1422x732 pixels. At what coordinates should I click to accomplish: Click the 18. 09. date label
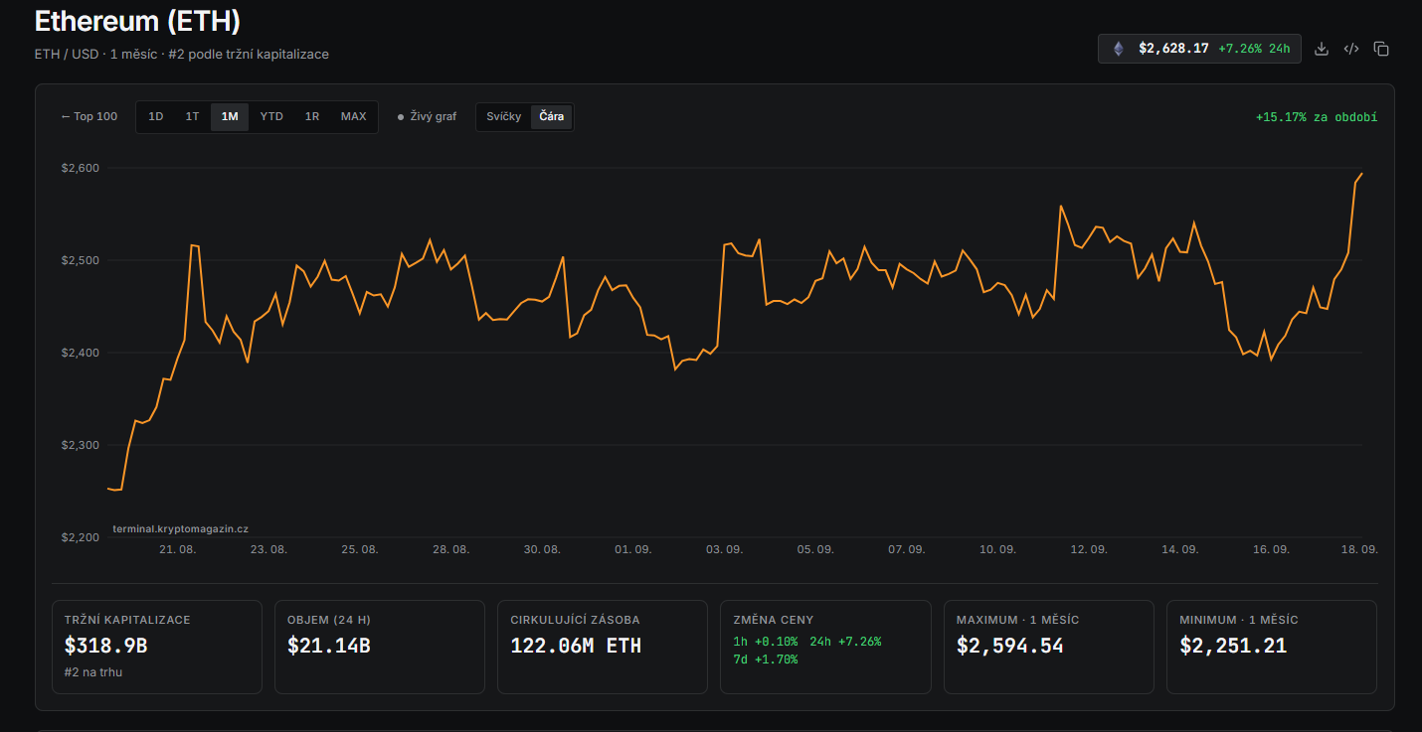1359,549
